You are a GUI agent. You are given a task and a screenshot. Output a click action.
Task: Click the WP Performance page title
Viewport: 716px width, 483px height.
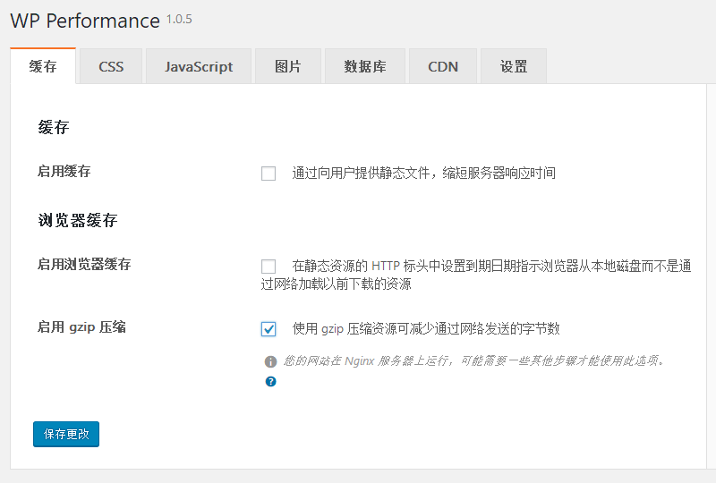(85, 20)
